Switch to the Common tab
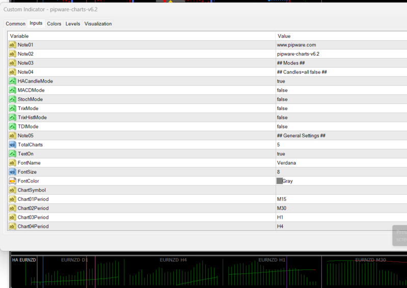Screen dimensions: 407x288 coord(16,23)
